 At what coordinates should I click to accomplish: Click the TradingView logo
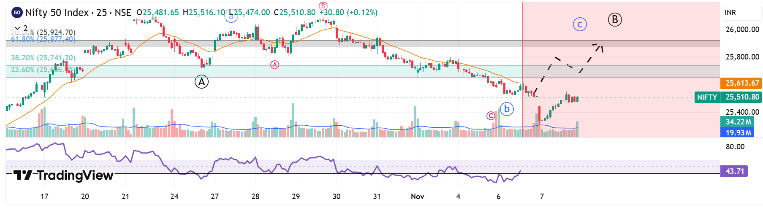coord(63,175)
